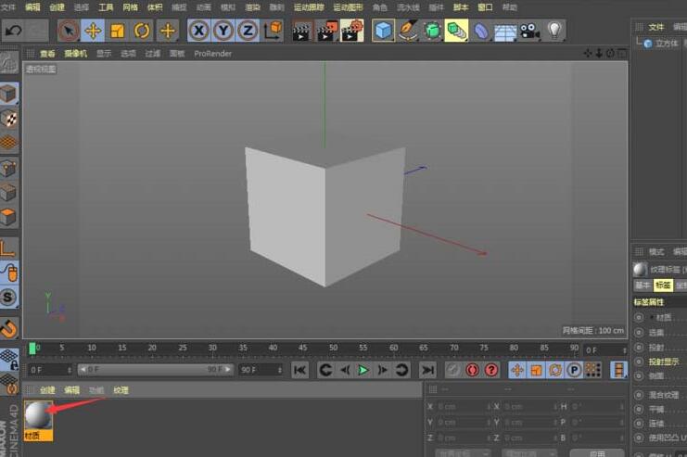Render the active view clapperboard icon
This screenshot has width=687, height=457.
[302, 31]
